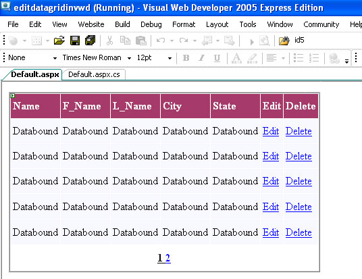This screenshot has width=362, height=279.
Task: Open the Times New Roman font dropdown
Action: pos(129,58)
